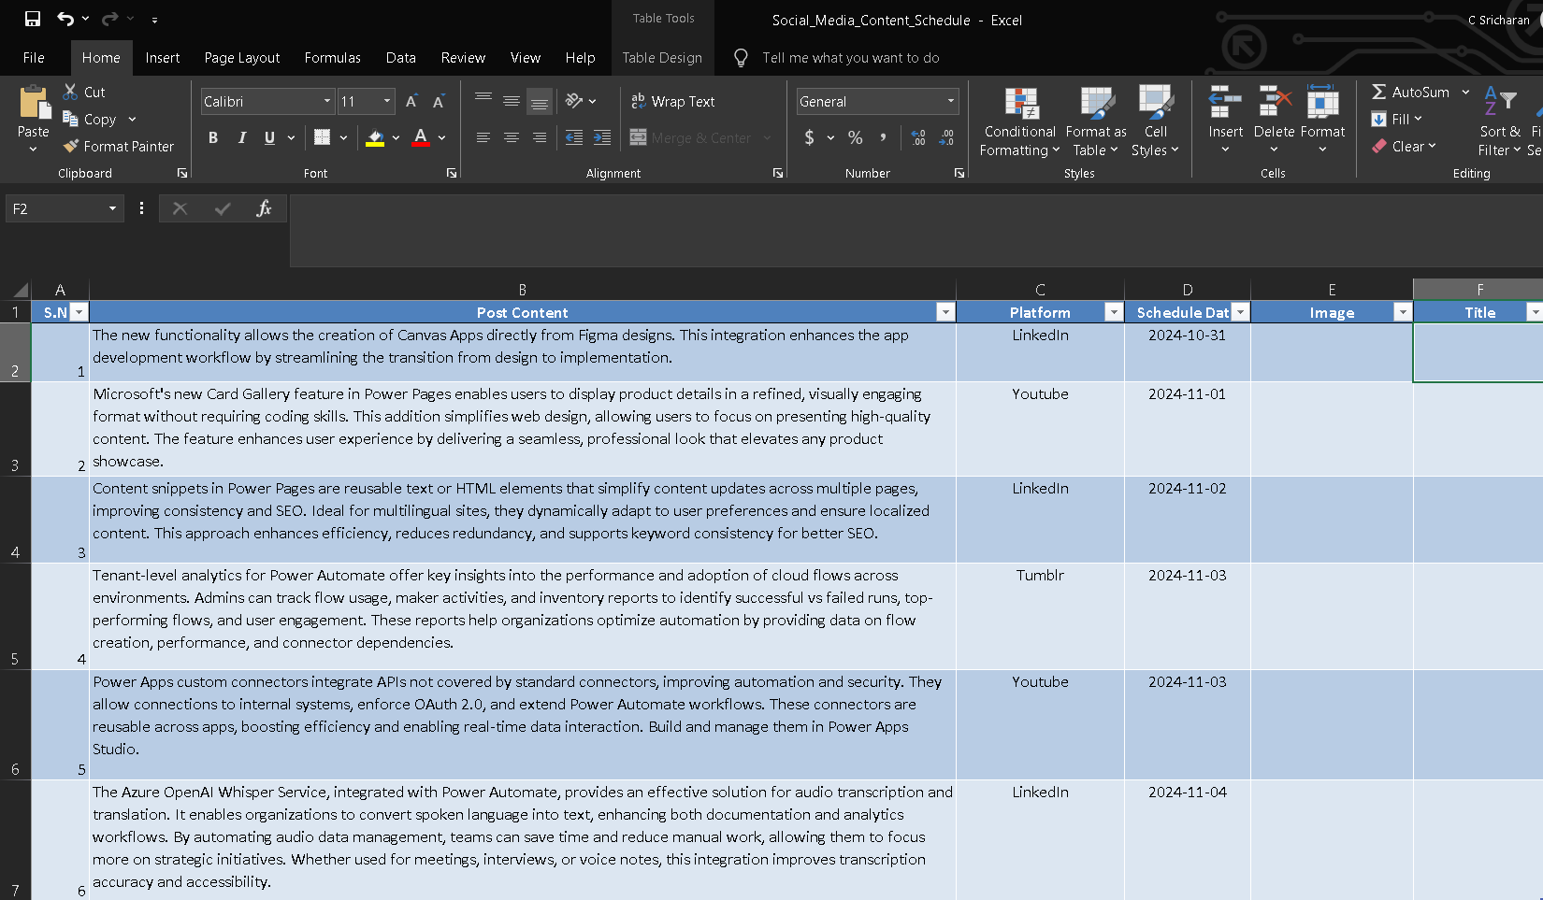This screenshot has width=1543, height=900.
Task: Click the Cut button
Action: pyautogui.click(x=84, y=92)
